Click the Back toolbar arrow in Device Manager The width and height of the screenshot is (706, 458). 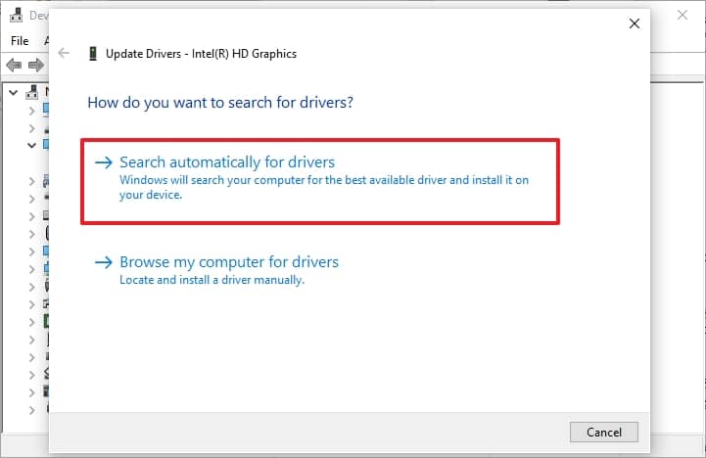(14, 66)
